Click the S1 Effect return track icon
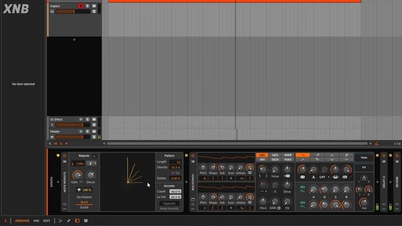 52,125
